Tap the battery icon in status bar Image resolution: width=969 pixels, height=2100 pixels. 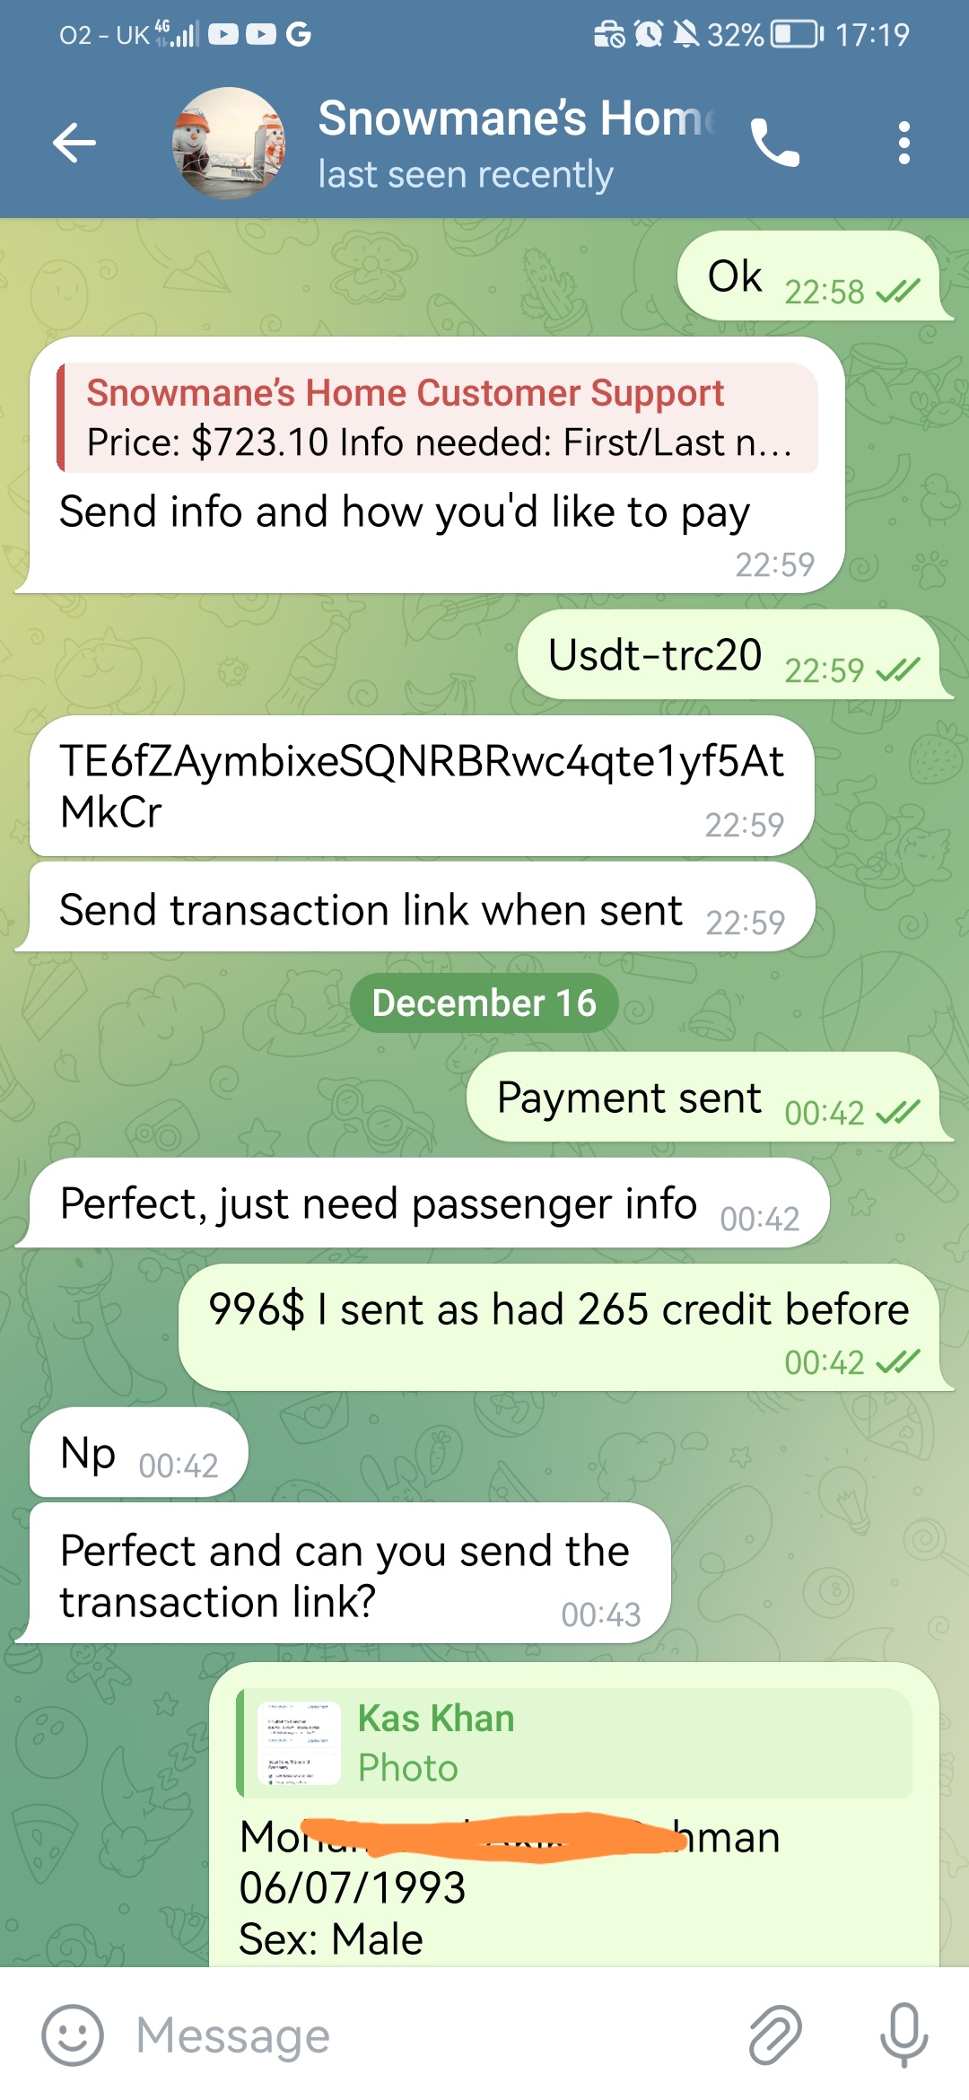tap(798, 34)
